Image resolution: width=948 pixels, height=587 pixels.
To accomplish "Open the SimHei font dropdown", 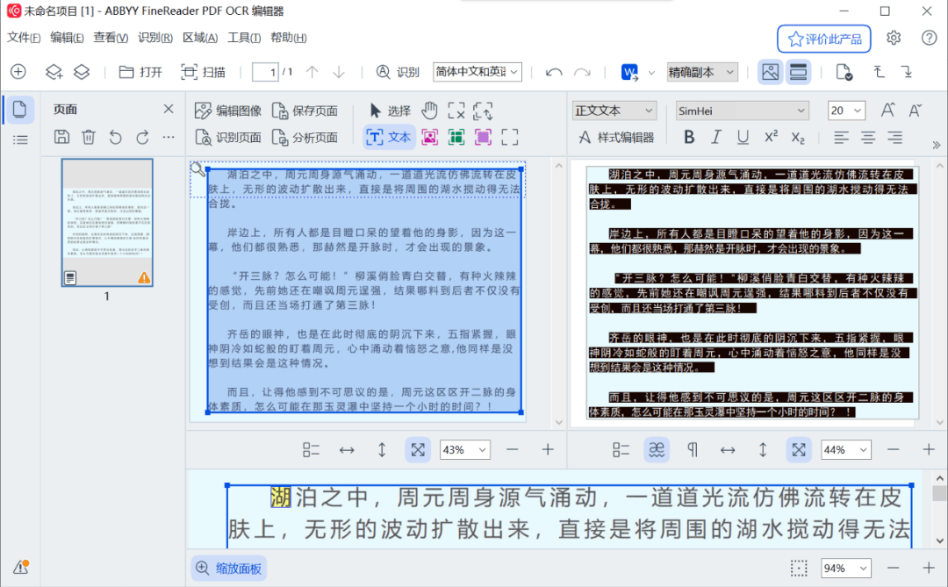I will pyautogui.click(x=742, y=111).
